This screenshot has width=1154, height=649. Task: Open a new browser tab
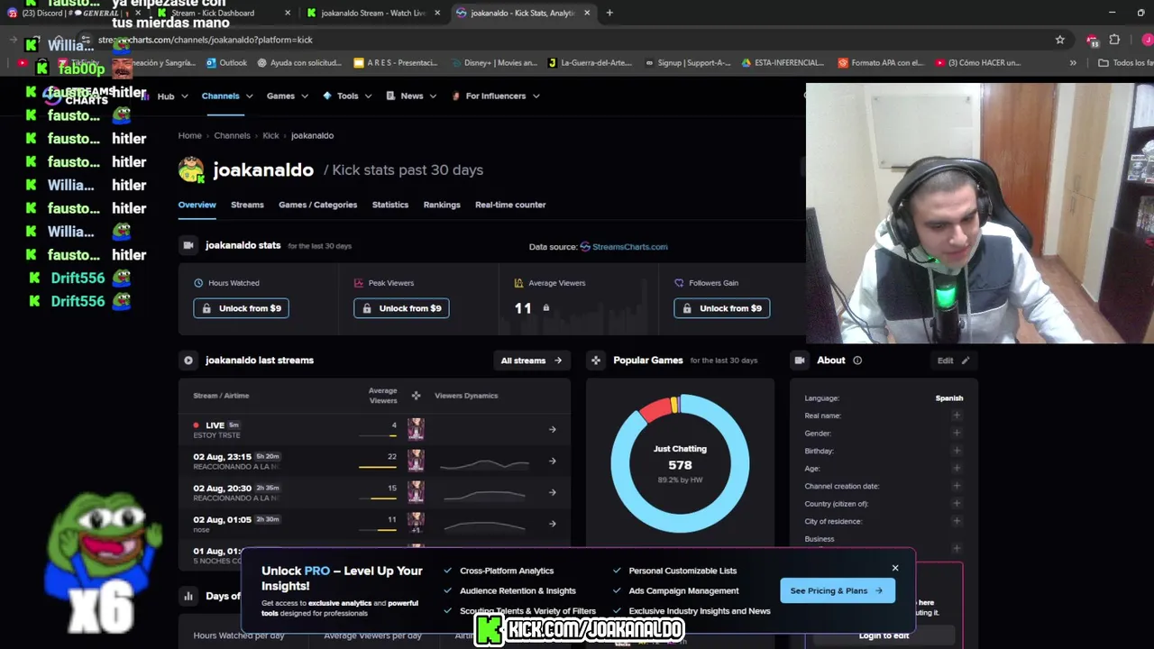[609, 13]
